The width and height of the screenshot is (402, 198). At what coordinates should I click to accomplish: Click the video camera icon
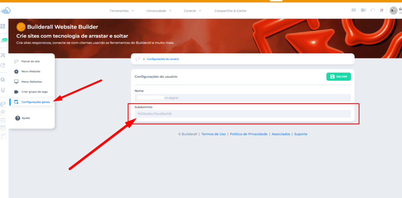(363, 11)
